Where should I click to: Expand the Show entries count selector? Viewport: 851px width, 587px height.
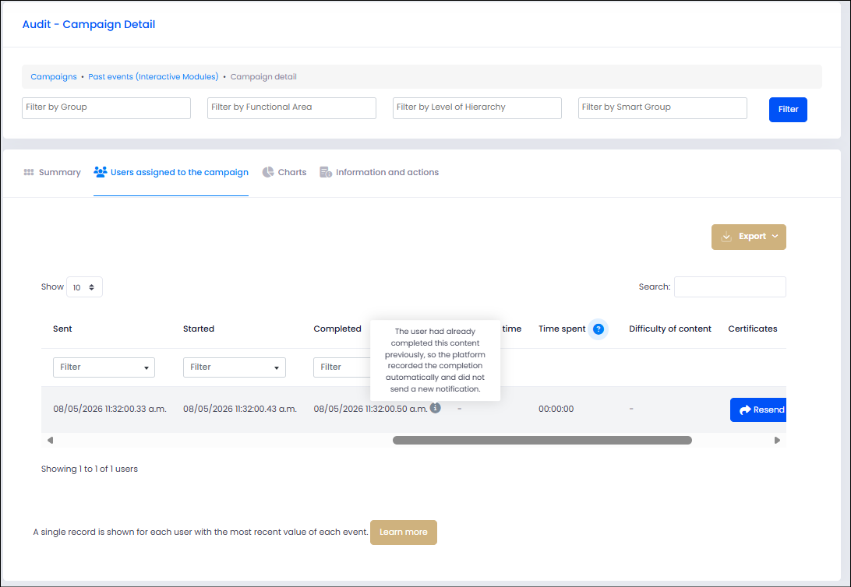84,287
